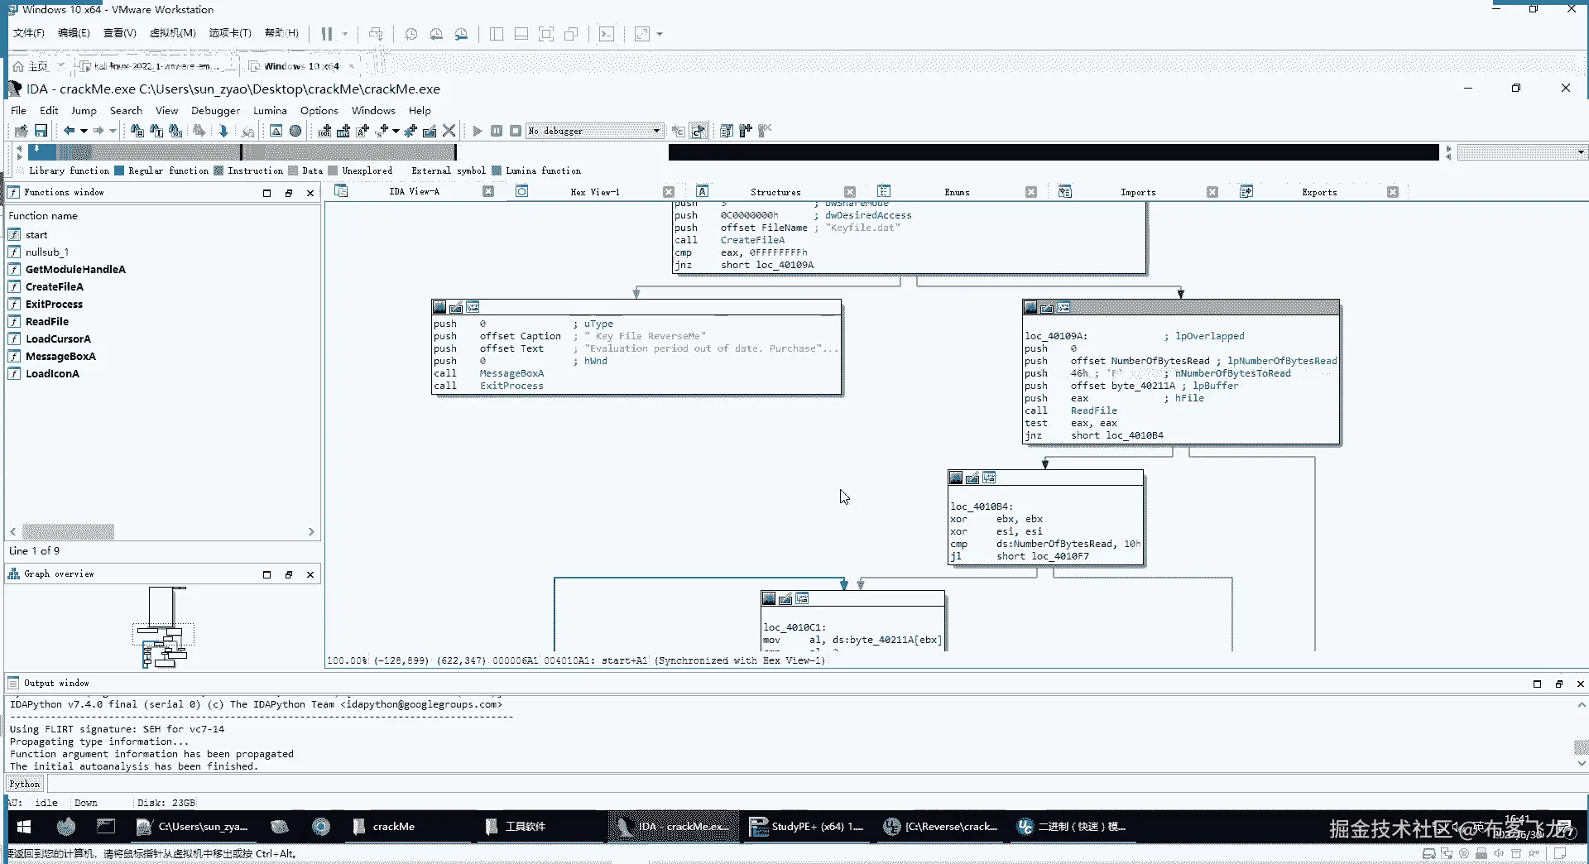
Task: Click the blue down arrow jump icon
Action: coord(223,131)
